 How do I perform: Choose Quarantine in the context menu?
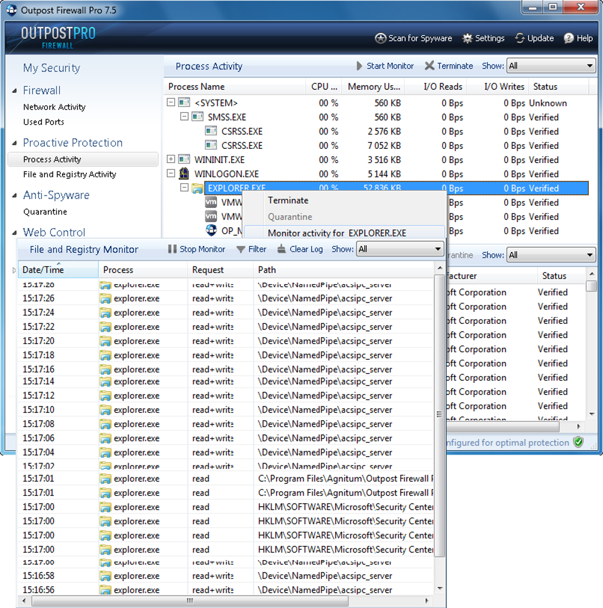pos(290,217)
